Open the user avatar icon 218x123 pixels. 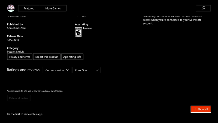point(11,8)
